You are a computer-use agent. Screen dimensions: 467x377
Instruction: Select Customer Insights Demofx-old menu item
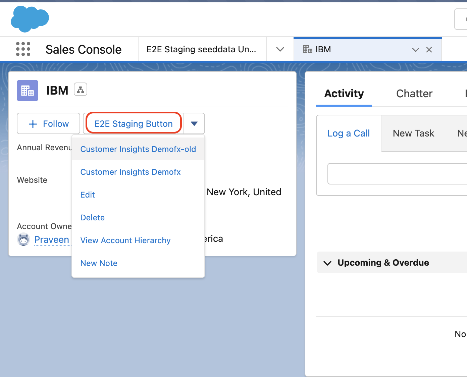tap(138, 149)
